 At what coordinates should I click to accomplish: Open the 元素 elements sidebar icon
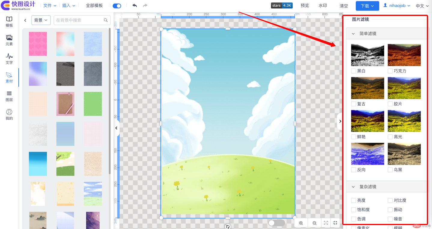[x=9, y=40]
